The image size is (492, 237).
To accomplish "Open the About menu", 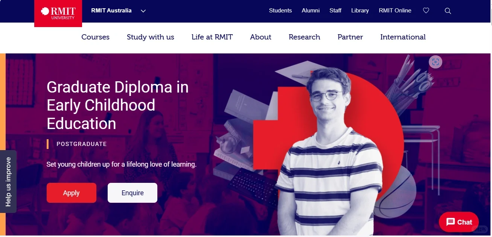I will [x=260, y=37].
